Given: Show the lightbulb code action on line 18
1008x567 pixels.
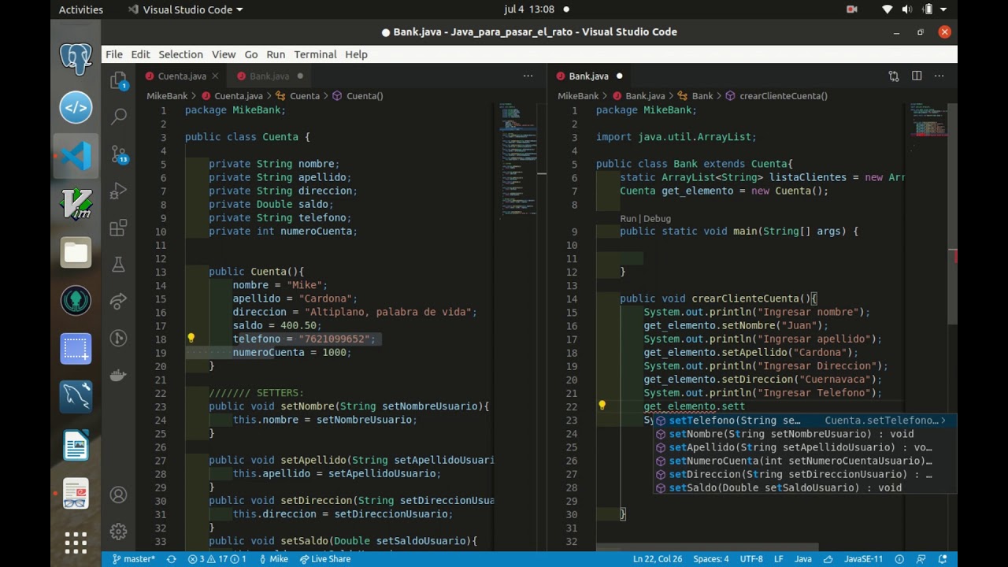Looking at the screenshot, I should point(191,339).
